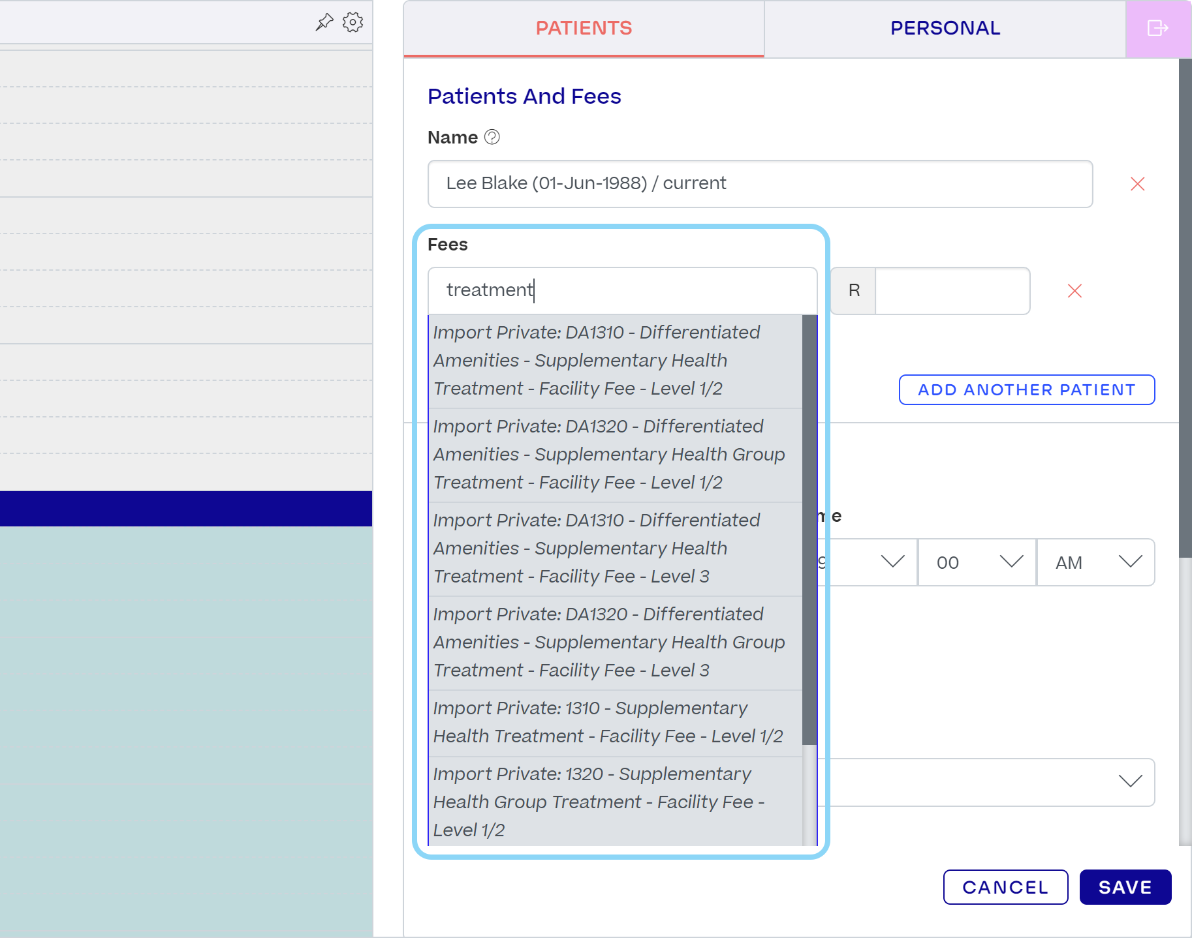This screenshot has width=1192, height=938.
Task: Click ADD ANOTHER PATIENT button
Action: coord(1027,390)
